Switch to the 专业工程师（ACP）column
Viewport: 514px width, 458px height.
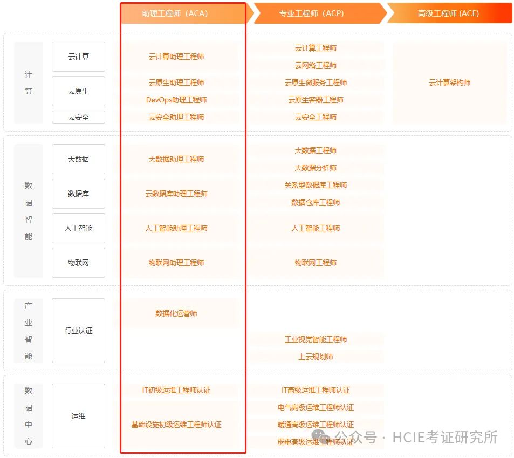click(x=314, y=13)
